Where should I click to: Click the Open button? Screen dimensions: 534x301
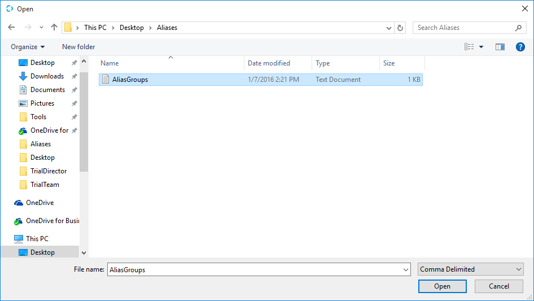pos(442,286)
